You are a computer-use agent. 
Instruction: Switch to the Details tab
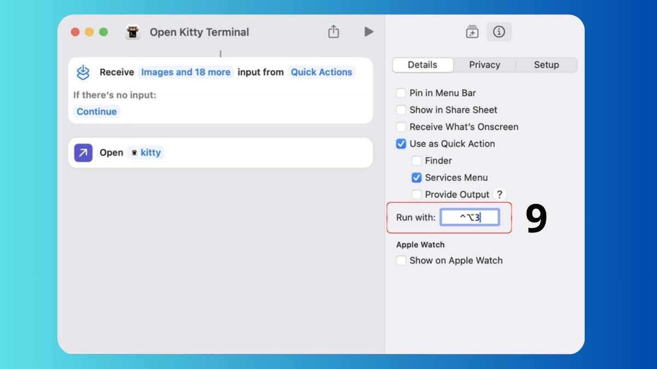pyautogui.click(x=423, y=65)
